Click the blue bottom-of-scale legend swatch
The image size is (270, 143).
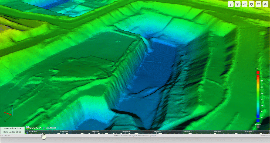coord(258,120)
